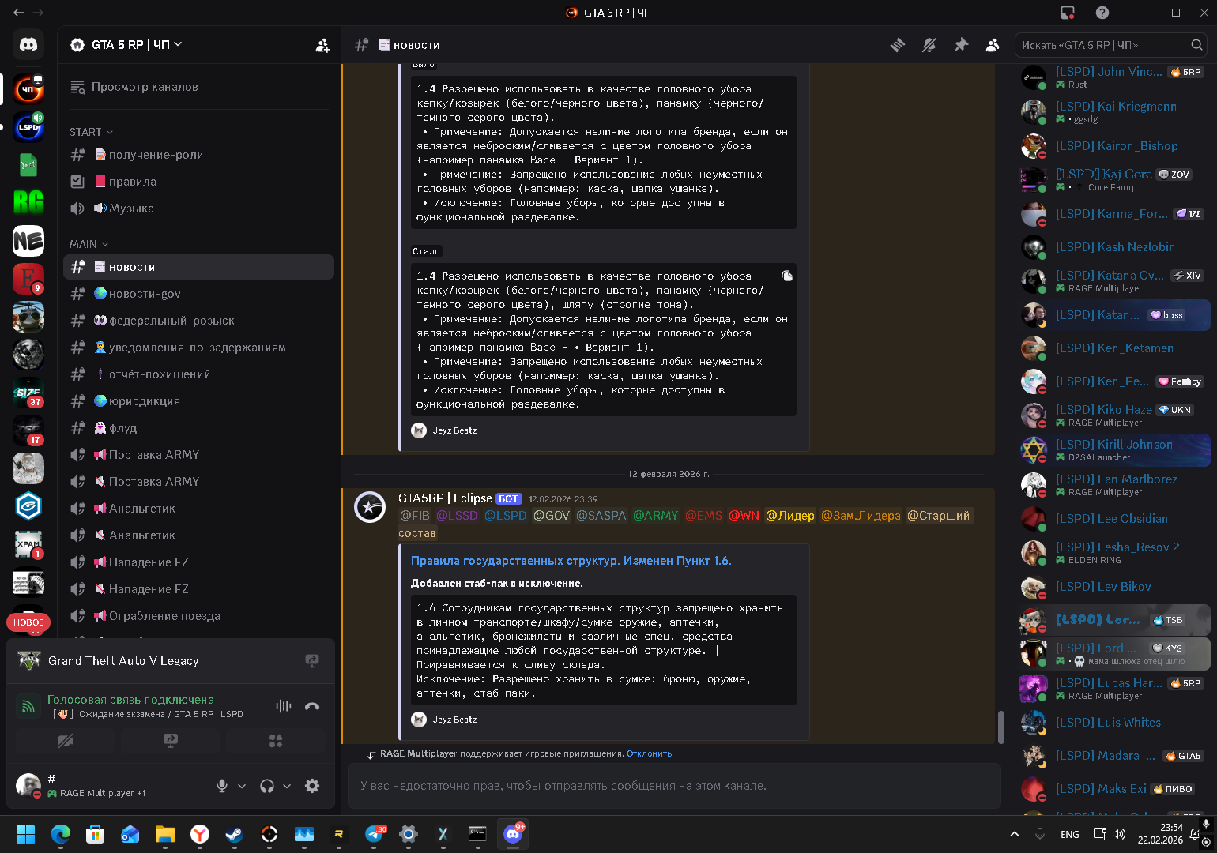Open the получение-роли channel
The image size is (1217, 853).
pos(198,155)
